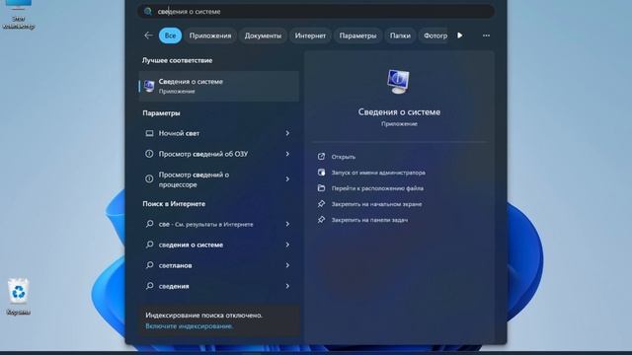Click search icon beside 'сведения' suggestion
The image size is (632, 355).
tap(149, 286)
